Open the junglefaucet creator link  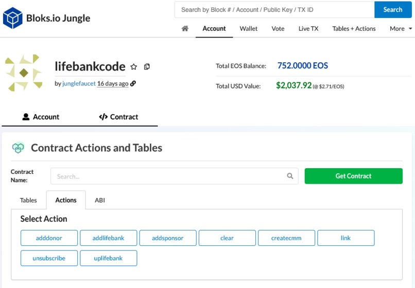(x=79, y=83)
